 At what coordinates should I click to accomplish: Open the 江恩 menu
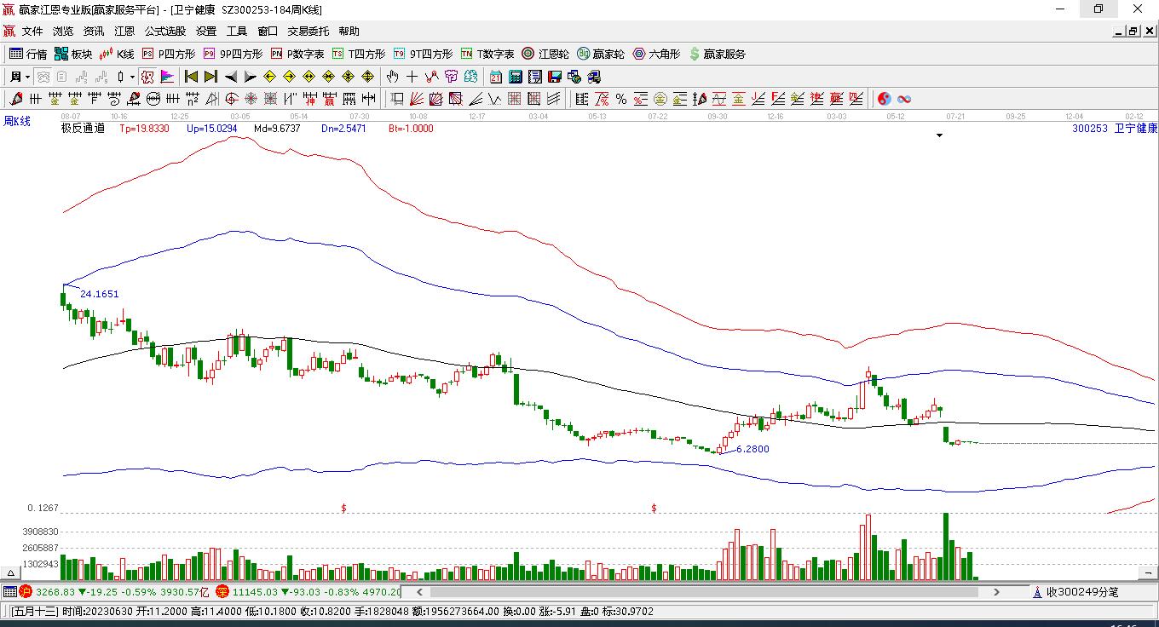[124, 32]
